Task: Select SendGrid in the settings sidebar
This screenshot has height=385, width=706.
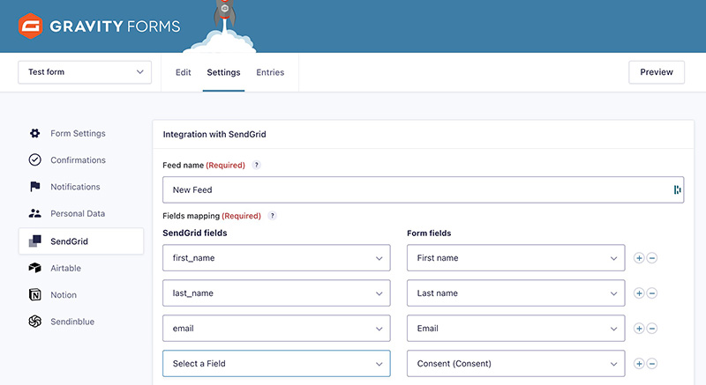Action: tap(81, 241)
